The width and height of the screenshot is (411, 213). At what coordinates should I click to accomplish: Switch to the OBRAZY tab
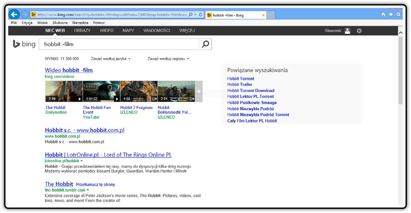pyautogui.click(x=82, y=31)
